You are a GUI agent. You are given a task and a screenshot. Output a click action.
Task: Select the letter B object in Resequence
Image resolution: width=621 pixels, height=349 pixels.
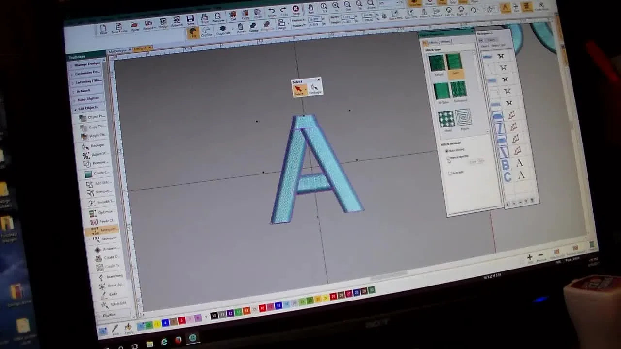(x=505, y=165)
